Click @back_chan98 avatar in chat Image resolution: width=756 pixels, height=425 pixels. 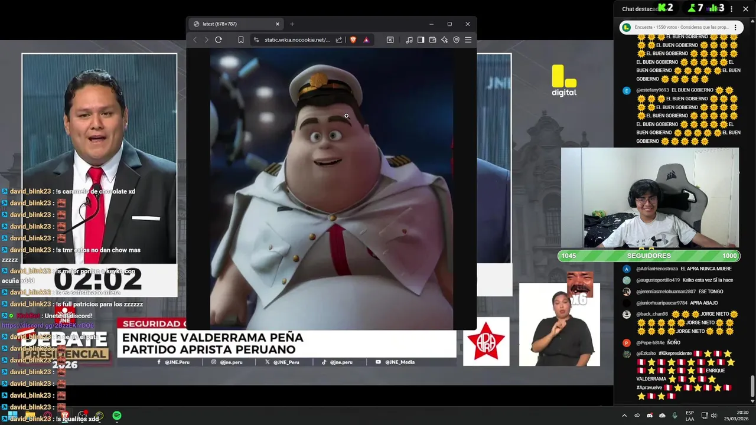[626, 314]
